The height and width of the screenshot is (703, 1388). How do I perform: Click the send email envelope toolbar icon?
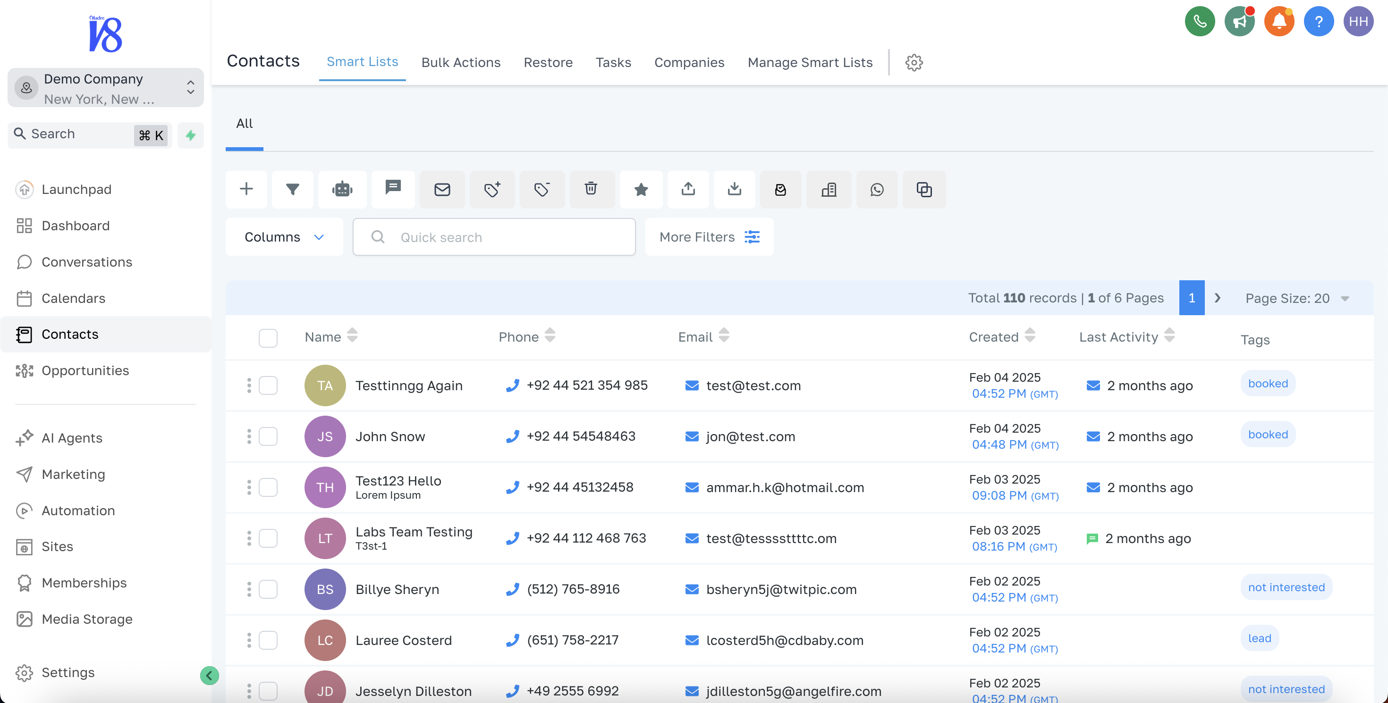click(x=442, y=189)
